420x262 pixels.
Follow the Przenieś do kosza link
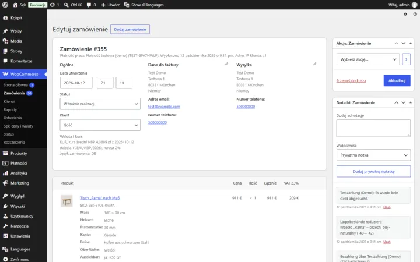pyautogui.click(x=351, y=80)
